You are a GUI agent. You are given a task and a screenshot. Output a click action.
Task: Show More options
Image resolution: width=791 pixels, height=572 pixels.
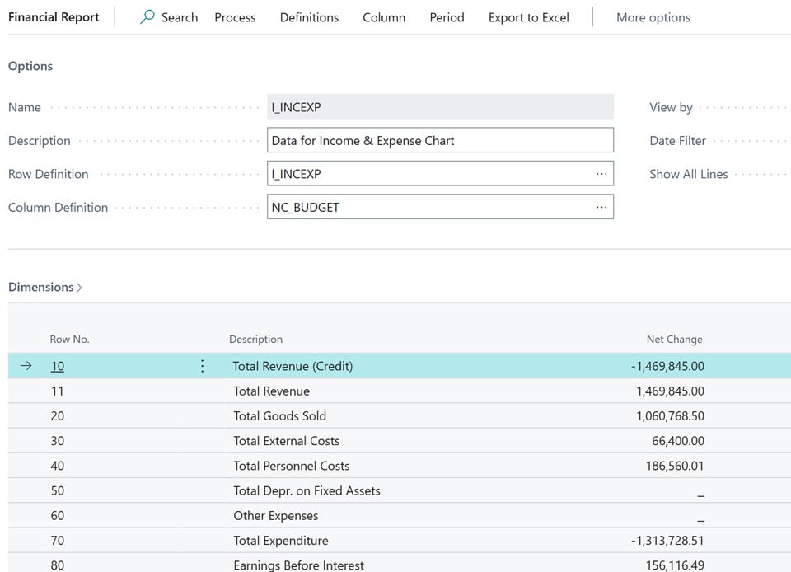coord(653,17)
